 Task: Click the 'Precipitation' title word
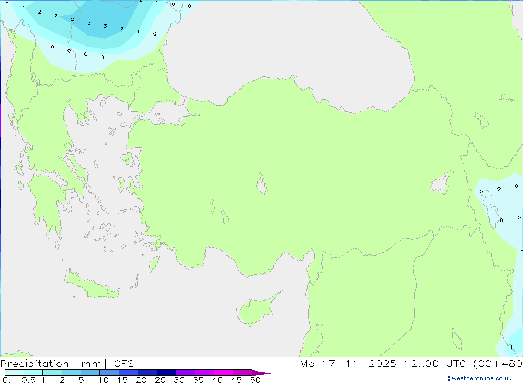pos(35,364)
